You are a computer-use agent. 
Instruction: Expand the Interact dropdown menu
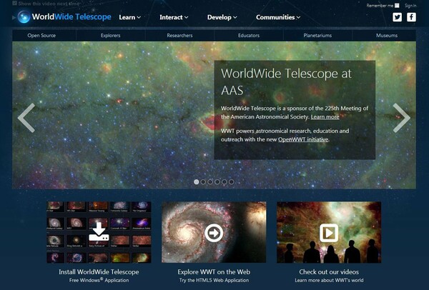(x=174, y=17)
